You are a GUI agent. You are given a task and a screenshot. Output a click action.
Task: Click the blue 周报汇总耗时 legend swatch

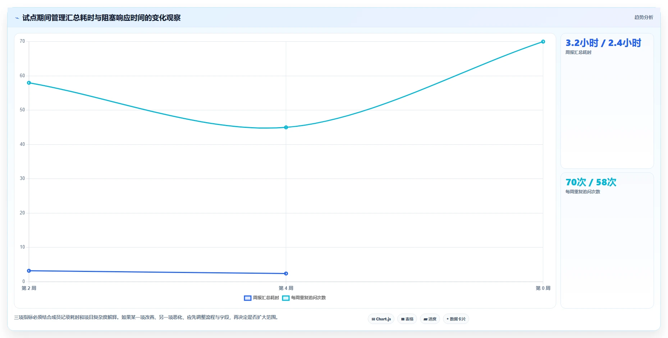coord(247,298)
